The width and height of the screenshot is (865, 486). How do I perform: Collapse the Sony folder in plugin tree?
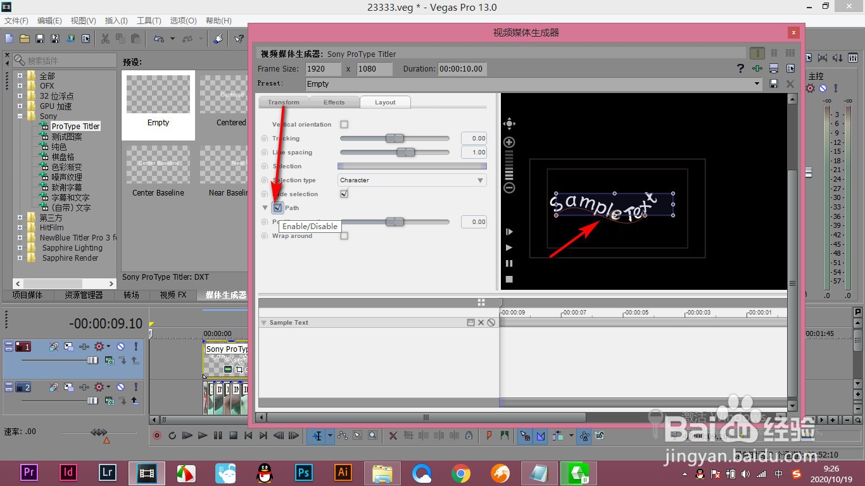pyautogui.click(x=20, y=116)
